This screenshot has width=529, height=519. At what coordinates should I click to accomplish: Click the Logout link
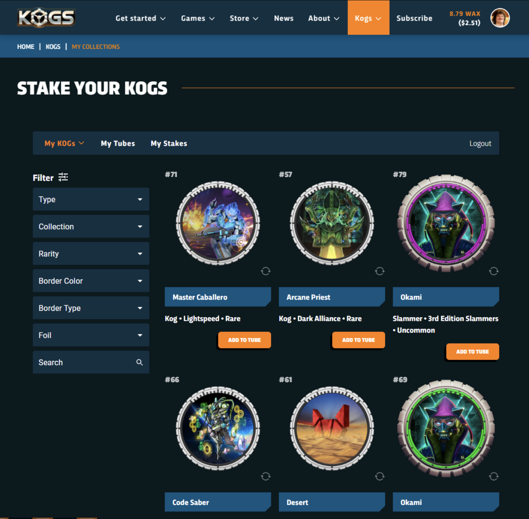point(480,143)
